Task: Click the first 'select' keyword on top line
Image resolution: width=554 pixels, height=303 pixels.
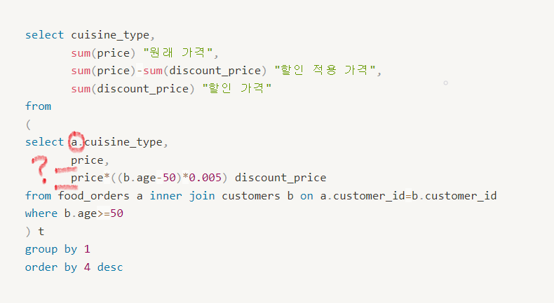Action: coord(44,35)
